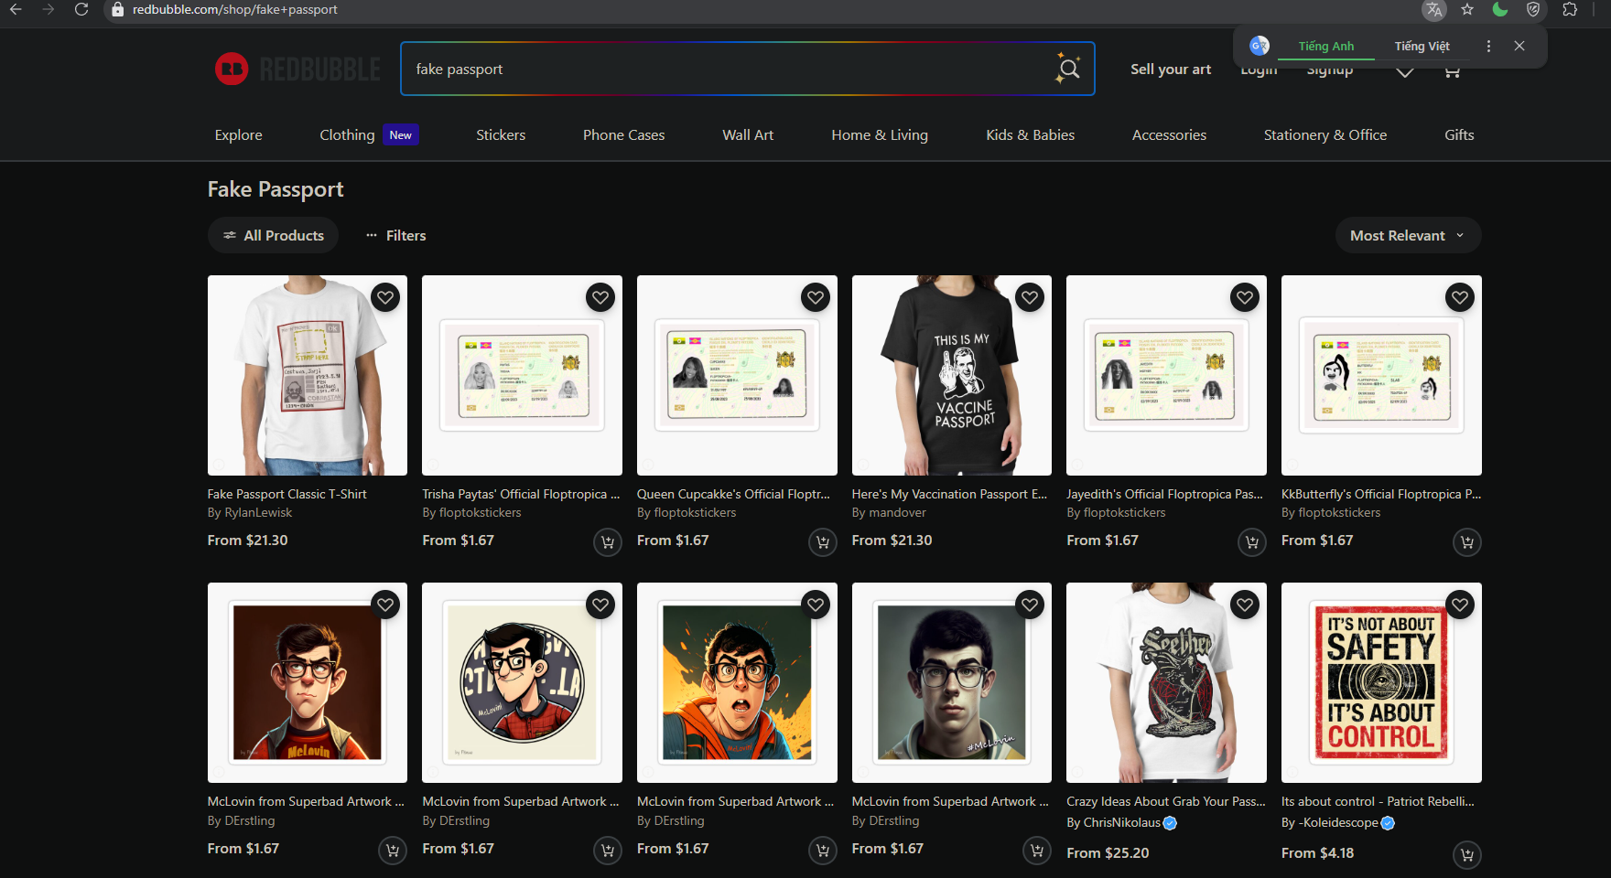1611x878 pixels.
Task: Bookmark this page with the star icon
Action: [x=1467, y=9]
